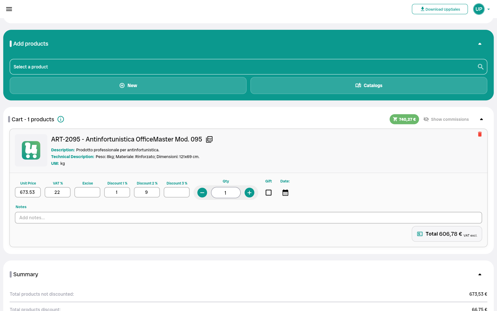The height and width of the screenshot is (311, 497).
Task: Open the UP user account dropdown
Action: point(482,9)
